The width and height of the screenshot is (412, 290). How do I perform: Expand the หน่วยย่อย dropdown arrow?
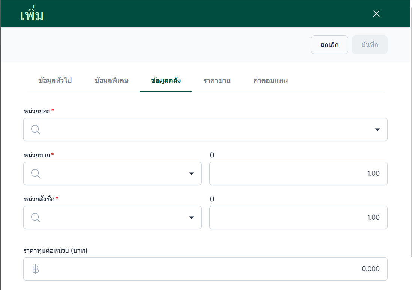click(x=377, y=130)
